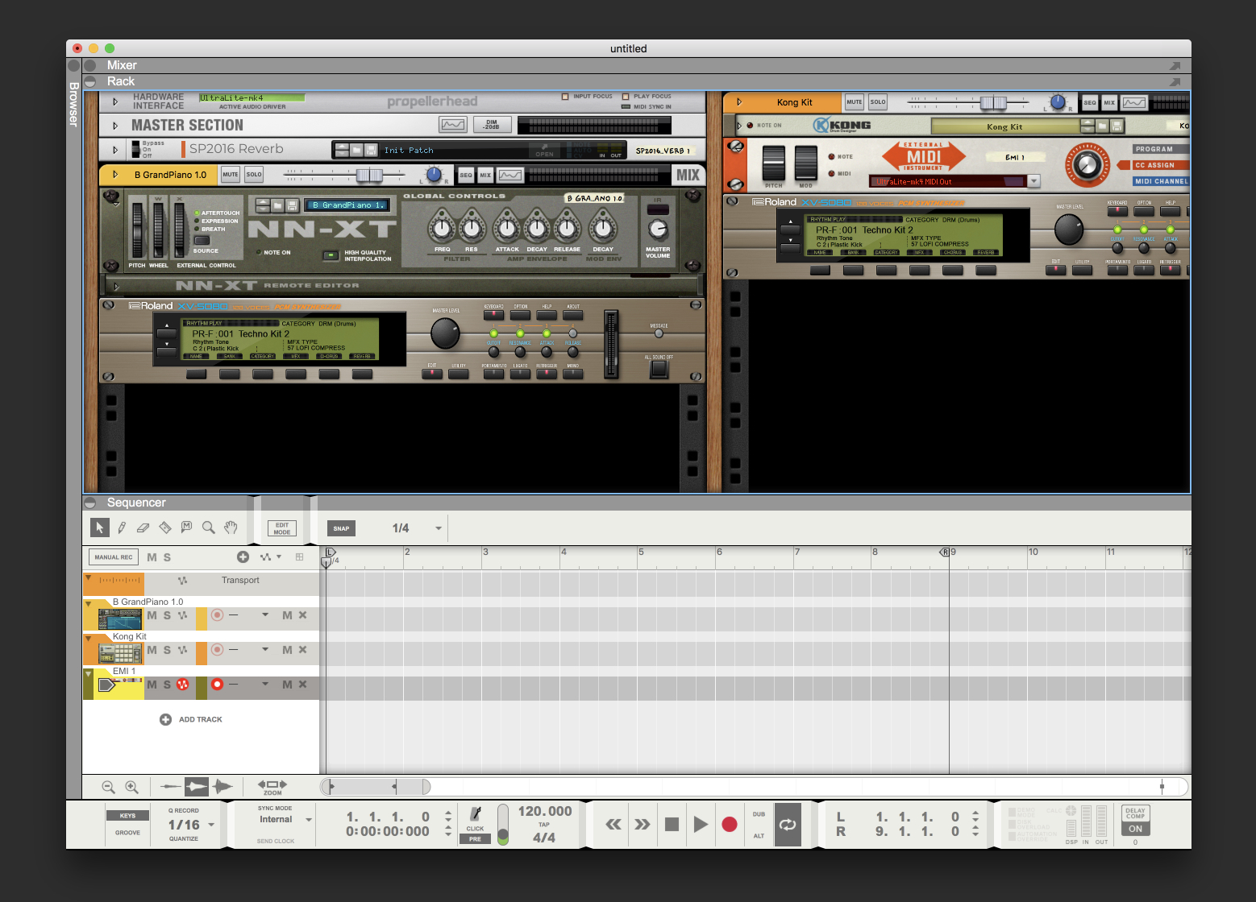The width and height of the screenshot is (1256, 902).
Task: Toggle automation on the EMI 1 track
Action: (183, 685)
